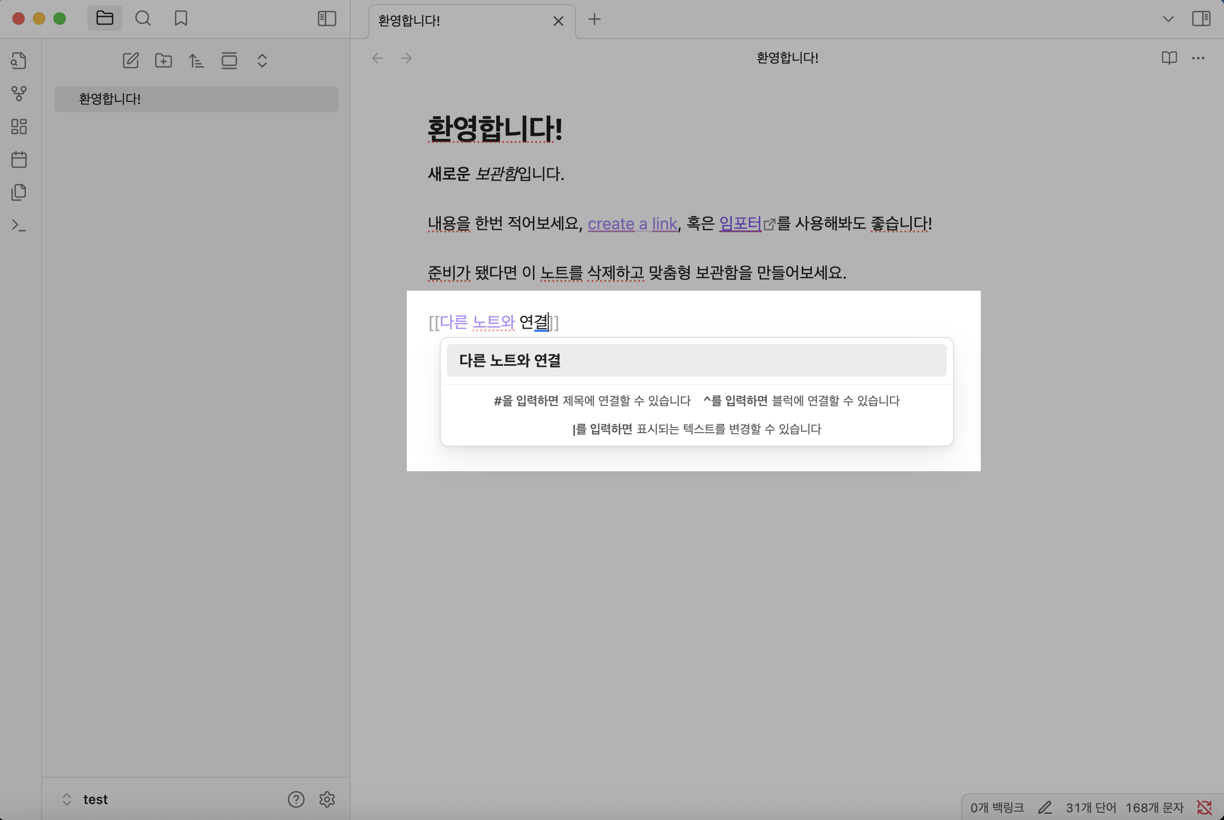Click the #을 입력하면 heading link hint
The height and width of the screenshot is (820, 1224).
592,401
